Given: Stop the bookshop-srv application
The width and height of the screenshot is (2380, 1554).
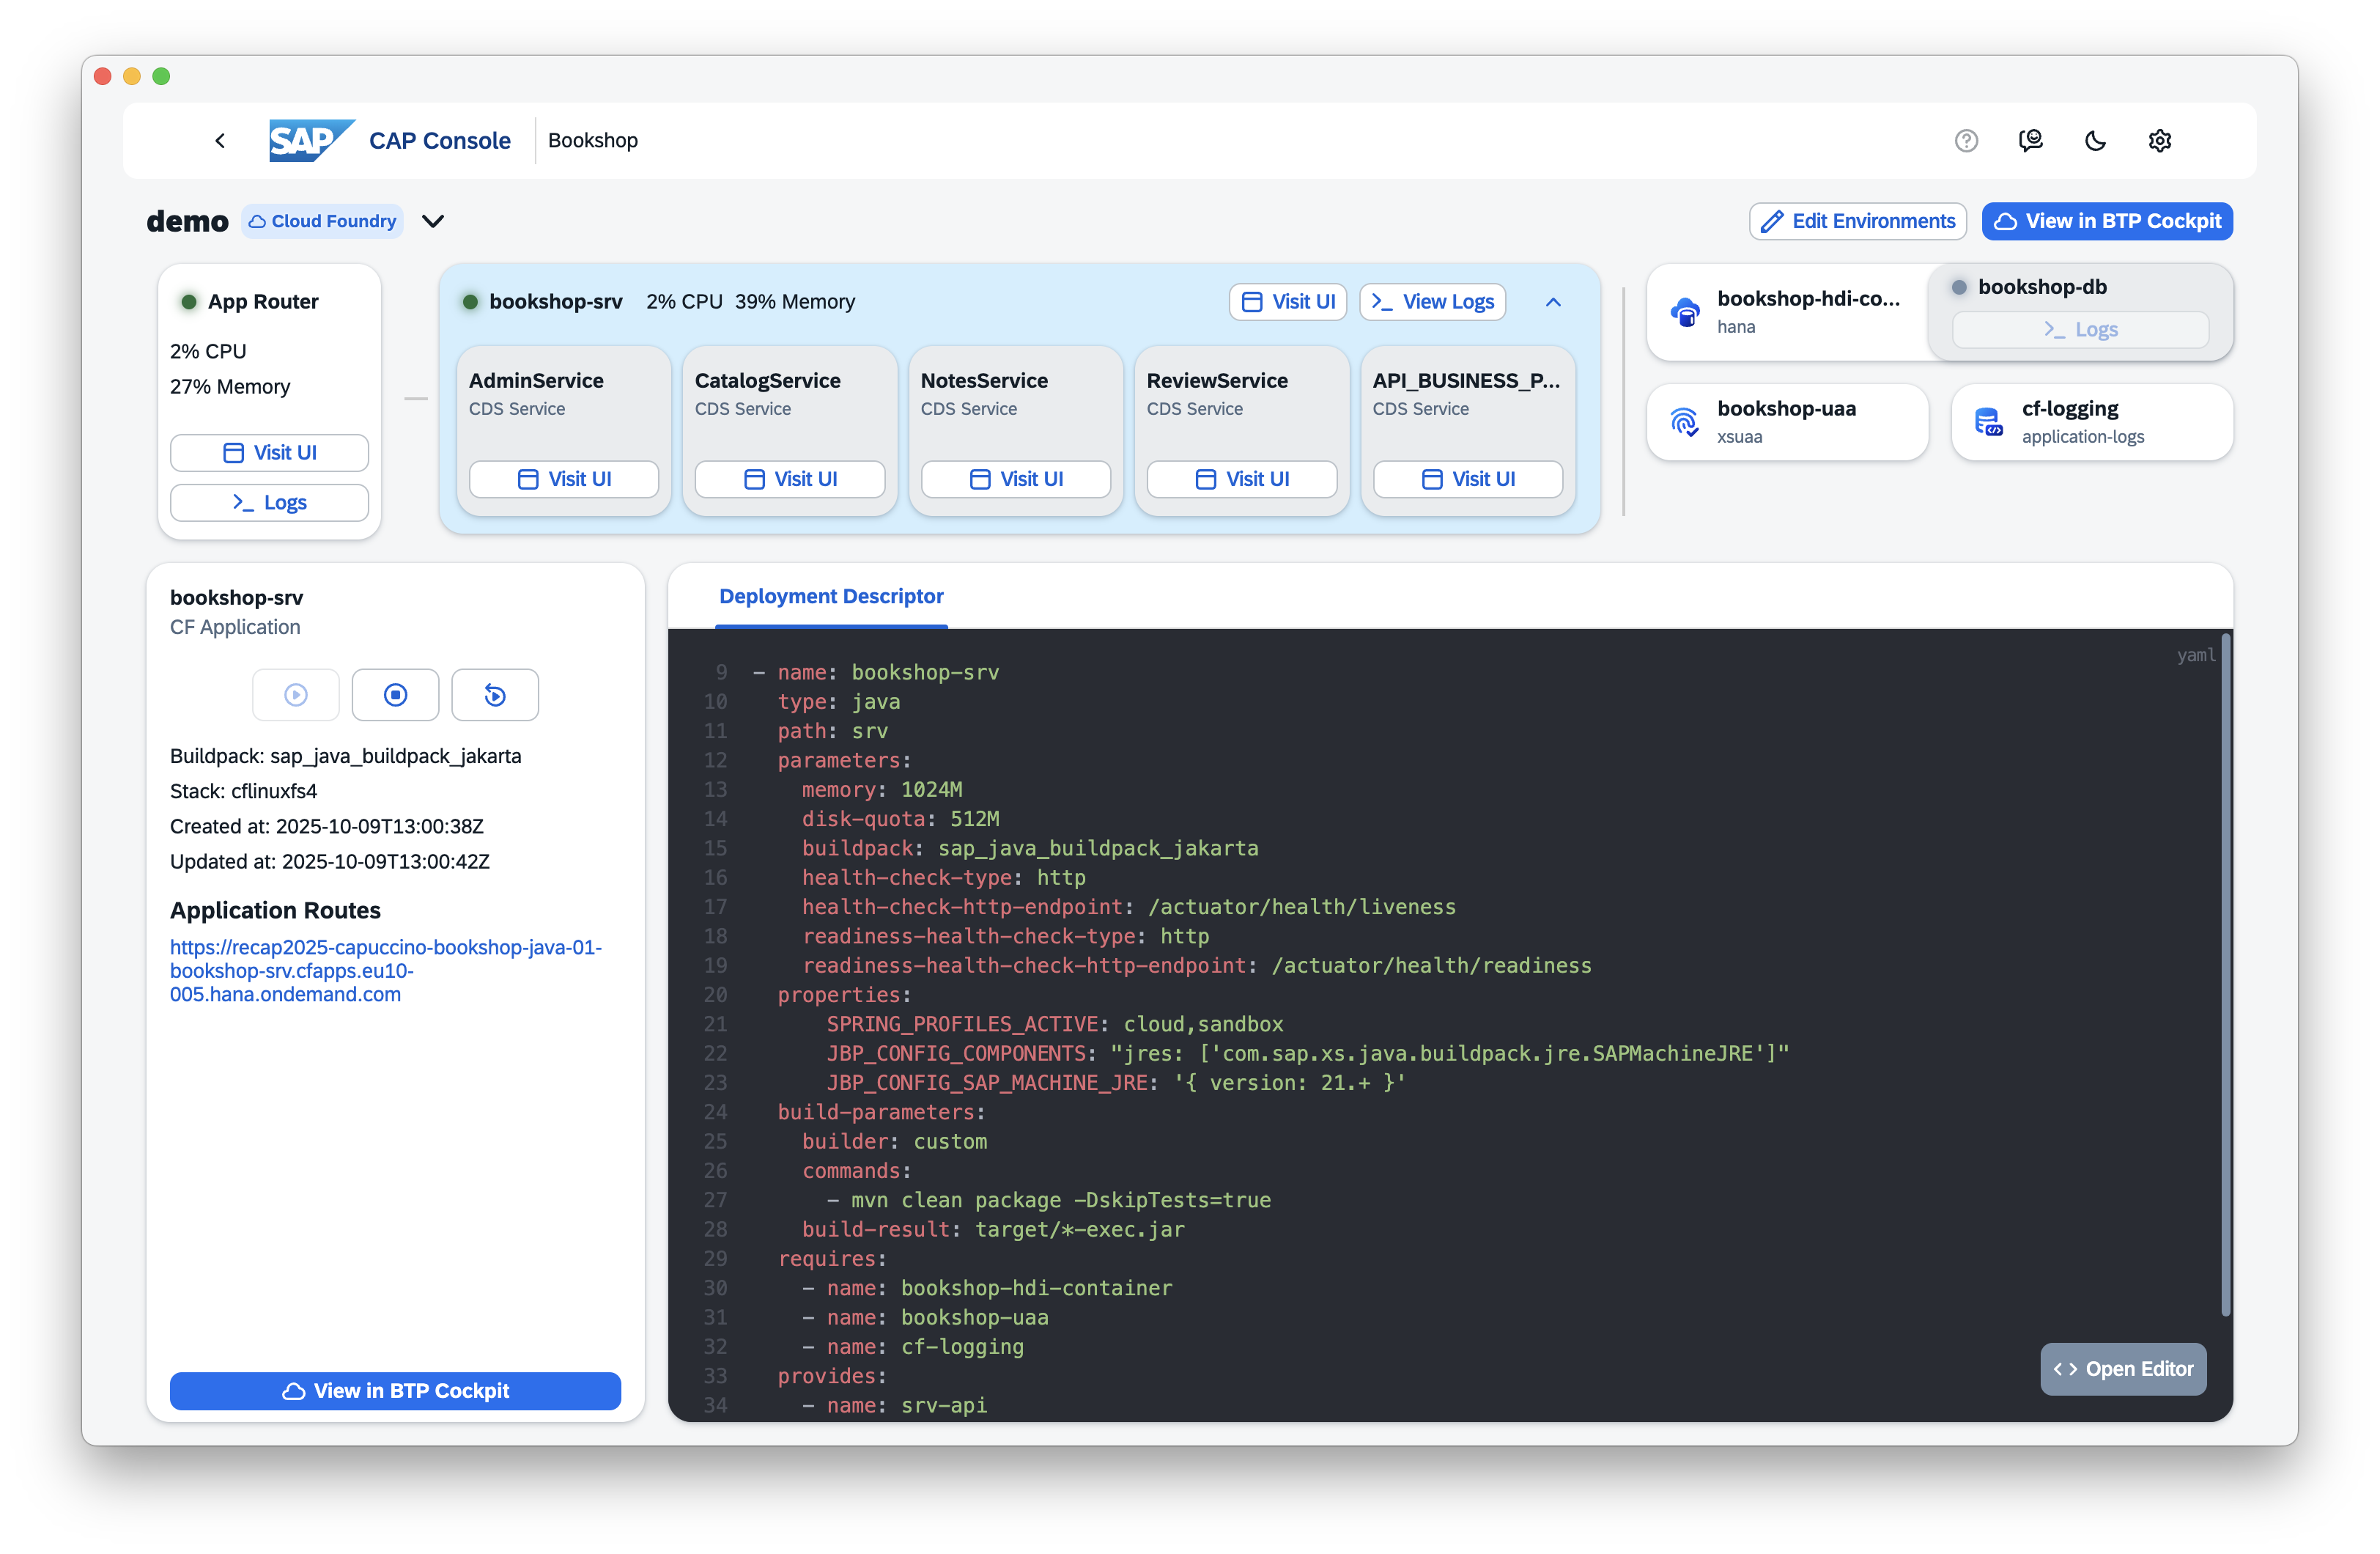Looking at the screenshot, I should pos(396,694).
